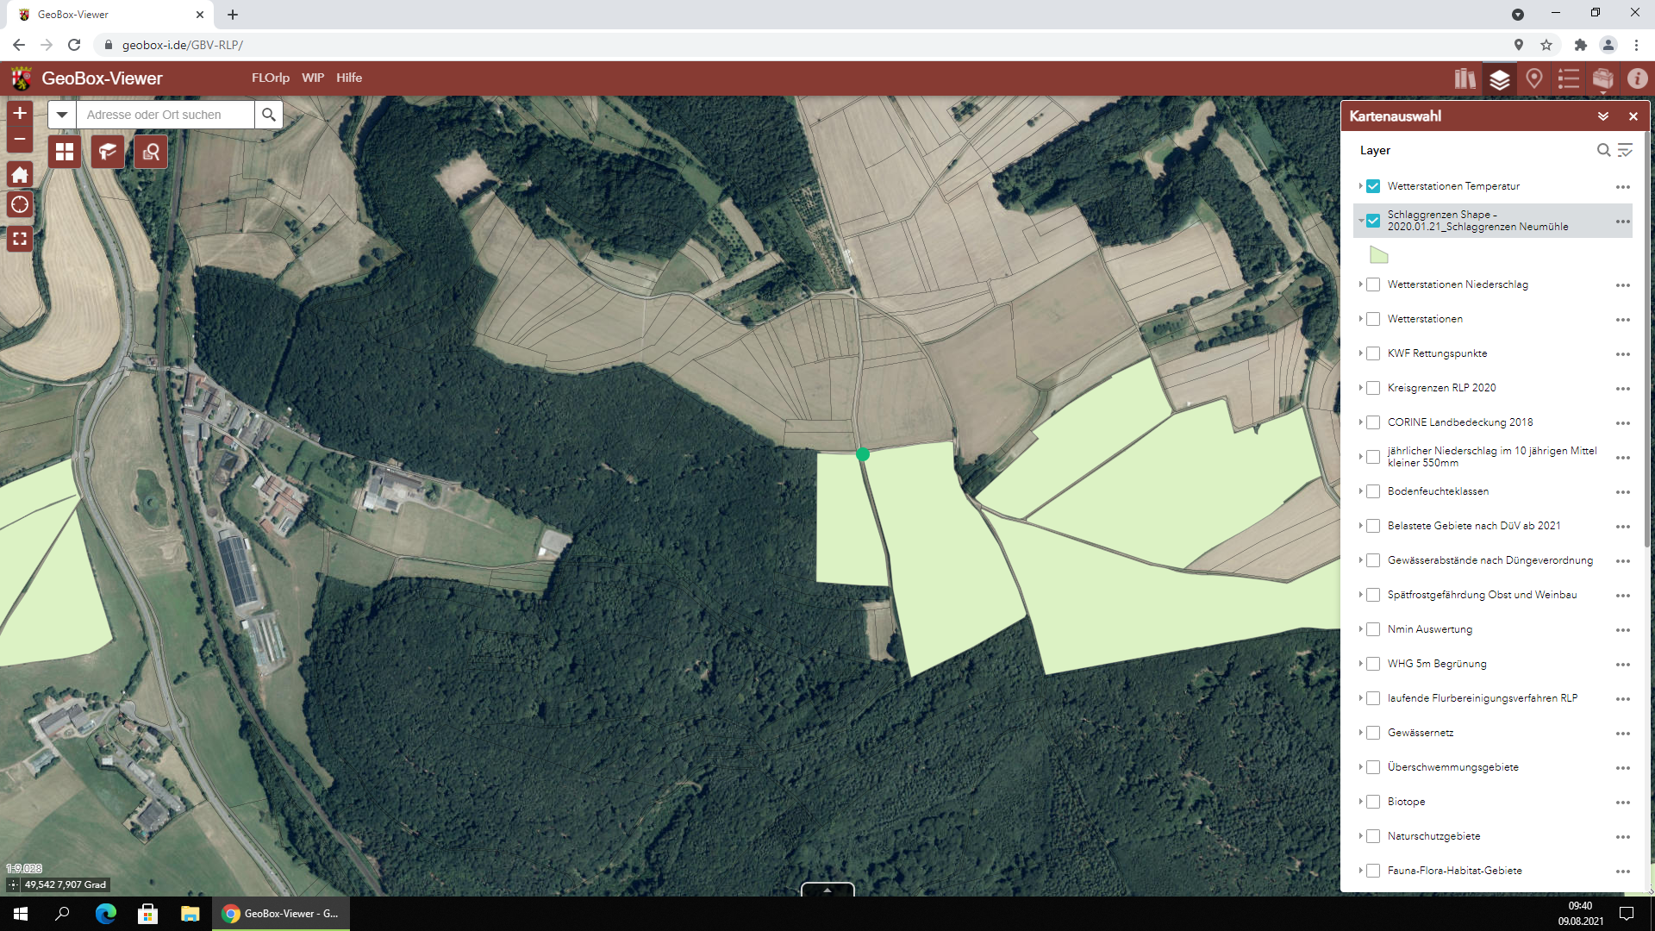Open the Hilfe menu item
Viewport: 1655px width, 931px height.
pyautogui.click(x=348, y=78)
